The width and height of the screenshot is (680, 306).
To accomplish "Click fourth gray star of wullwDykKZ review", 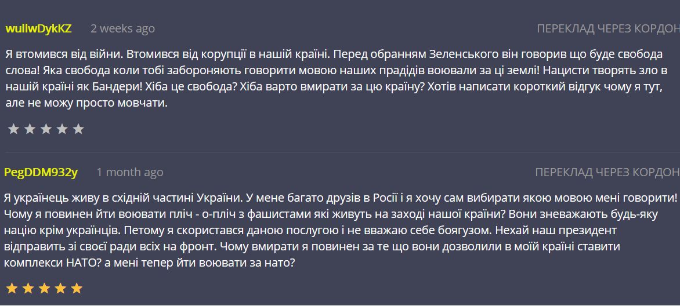I will click(62, 129).
